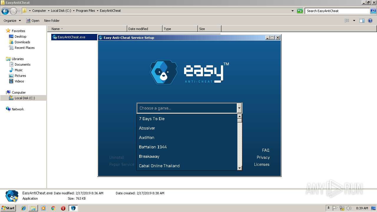Select Local Disk (C:) in tree
377x212 pixels.
[25, 98]
